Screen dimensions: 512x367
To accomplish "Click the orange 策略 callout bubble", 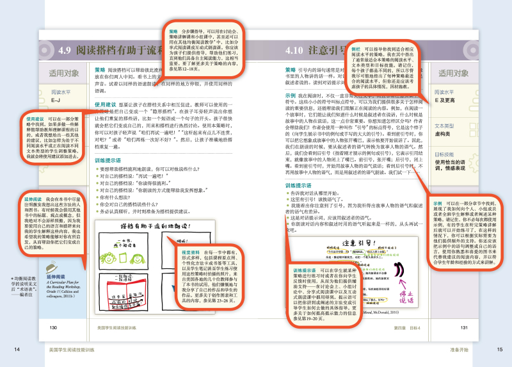I will coord(204,49).
